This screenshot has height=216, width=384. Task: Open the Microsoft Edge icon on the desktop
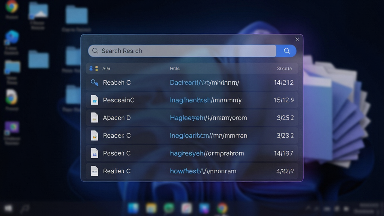pos(12,38)
